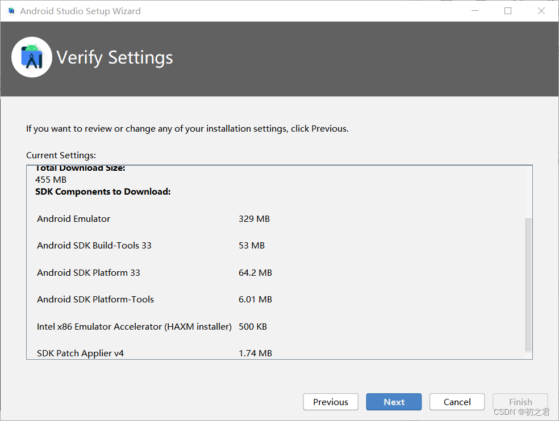Click the Android Studio logo icon
559x421 pixels.
pyautogui.click(x=31, y=57)
